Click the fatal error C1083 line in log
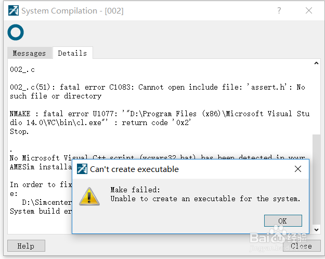This screenshot has width=325, height=259. (156, 88)
